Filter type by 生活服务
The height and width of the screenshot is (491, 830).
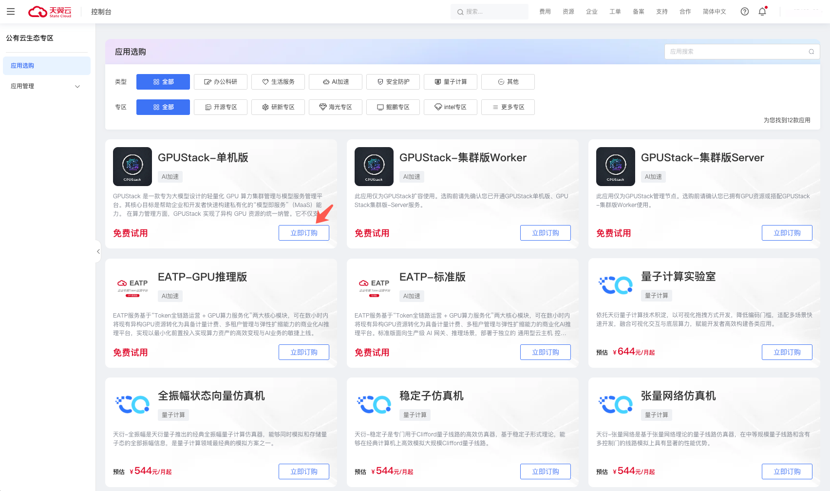coord(278,82)
